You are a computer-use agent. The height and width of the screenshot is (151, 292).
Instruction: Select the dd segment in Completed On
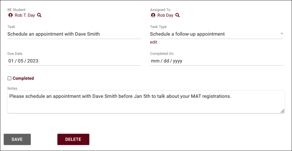166,61
